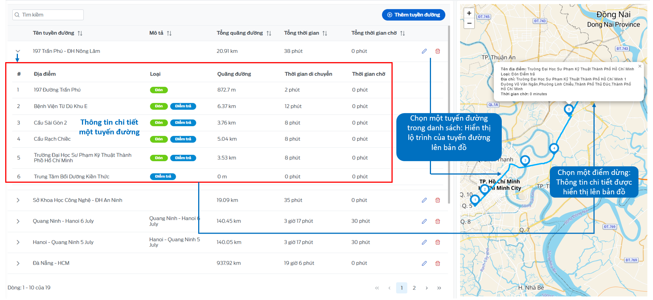Click Điểm trả tag of Trung Tâm Bồi Dưỡng
Image resolution: width=653 pixels, height=300 pixels.
163,176
